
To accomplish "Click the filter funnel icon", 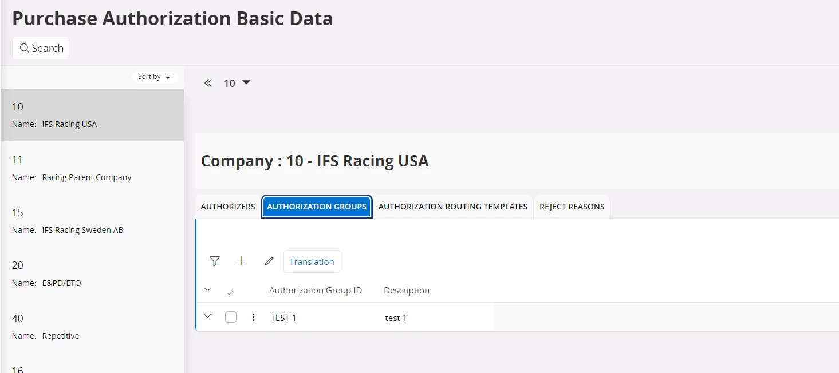I will pyautogui.click(x=214, y=261).
